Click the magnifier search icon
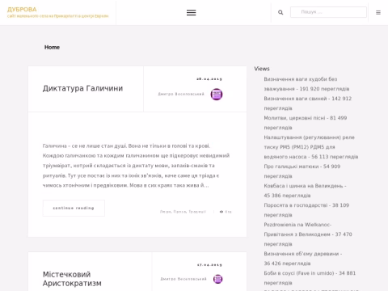The width and height of the screenshot is (388, 291). pyautogui.click(x=280, y=12)
